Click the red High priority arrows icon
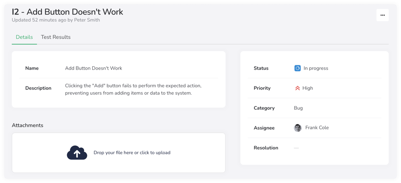 pos(297,88)
